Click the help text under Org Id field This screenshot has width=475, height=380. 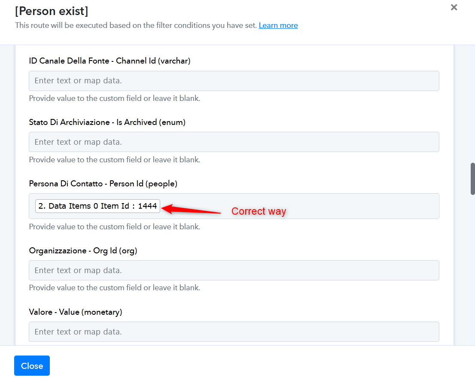point(114,288)
